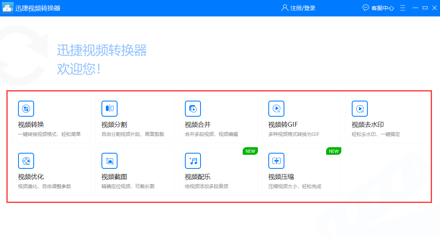Open 客服中心 support center
The width and height of the screenshot is (440, 237).
click(x=383, y=8)
